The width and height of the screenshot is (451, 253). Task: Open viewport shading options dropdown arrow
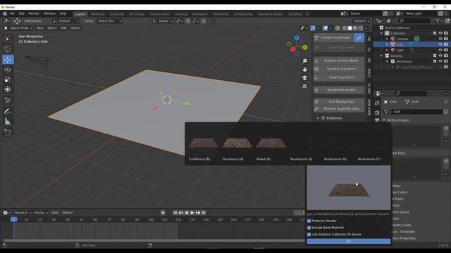coord(366,28)
